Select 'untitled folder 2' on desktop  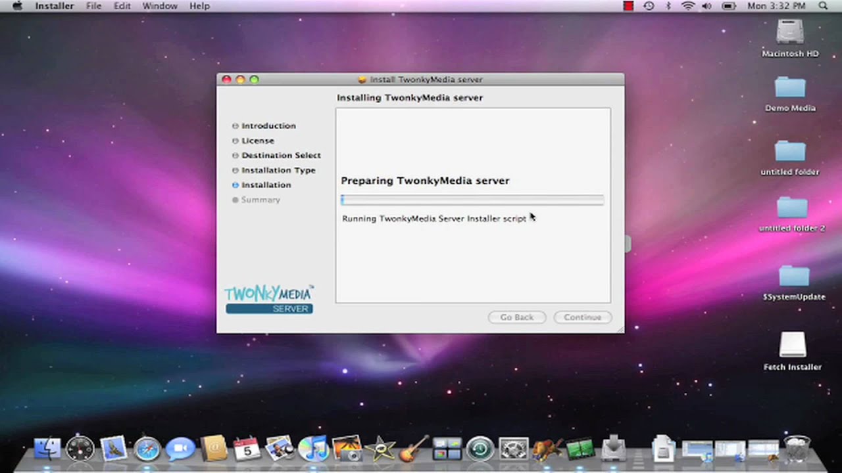[x=791, y=214]
